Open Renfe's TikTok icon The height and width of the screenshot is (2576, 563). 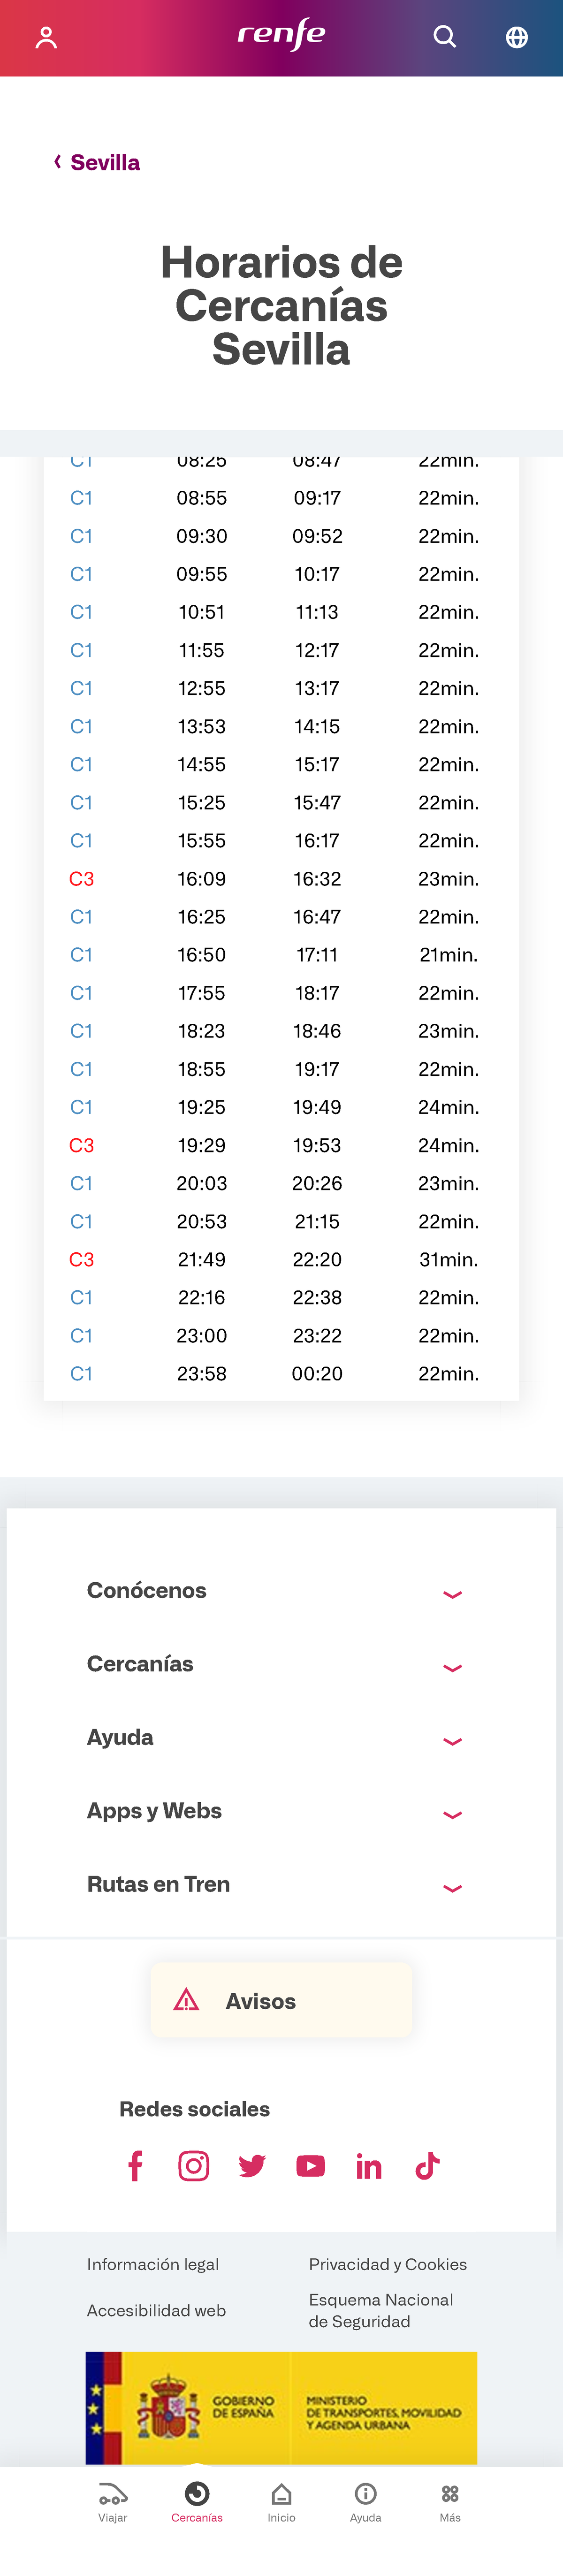coord(427,2165)
